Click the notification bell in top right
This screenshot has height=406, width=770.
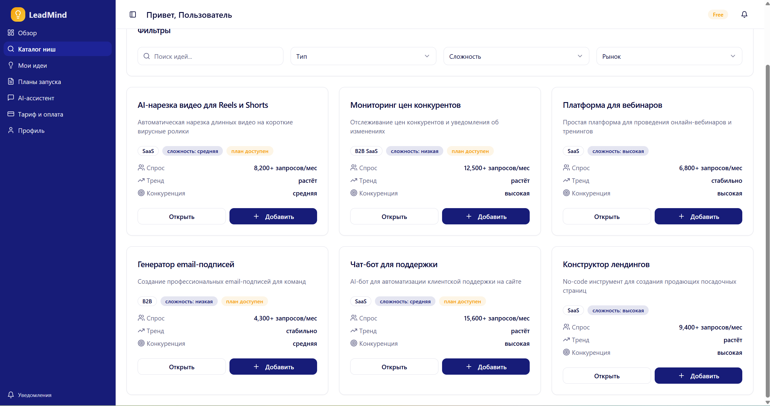(x=744, y=14)
